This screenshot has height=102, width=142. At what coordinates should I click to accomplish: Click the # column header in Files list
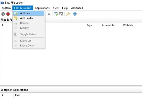point(3,25)
